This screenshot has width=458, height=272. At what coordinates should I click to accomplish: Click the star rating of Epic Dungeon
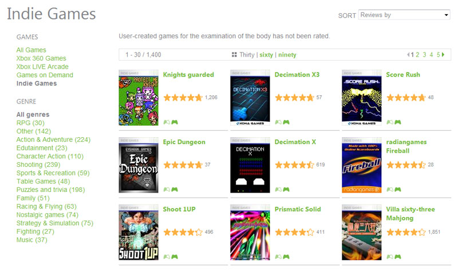(183, 165)
